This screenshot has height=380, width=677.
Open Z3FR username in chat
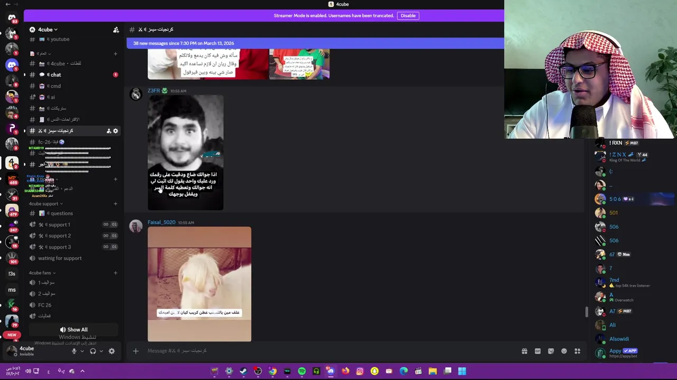153,91
